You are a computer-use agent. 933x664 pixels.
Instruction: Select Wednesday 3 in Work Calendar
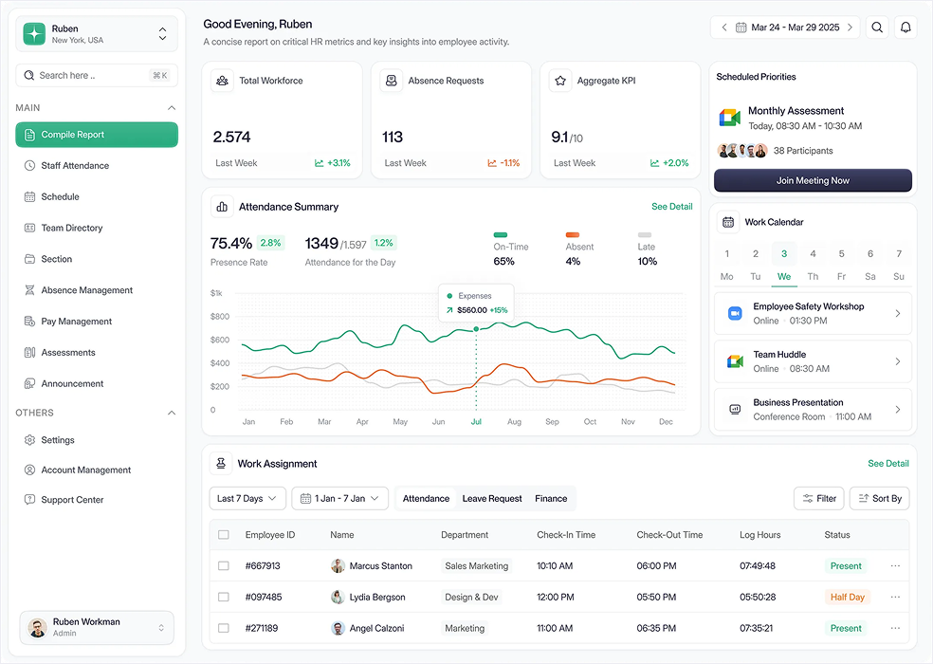[x=784, y=265]
